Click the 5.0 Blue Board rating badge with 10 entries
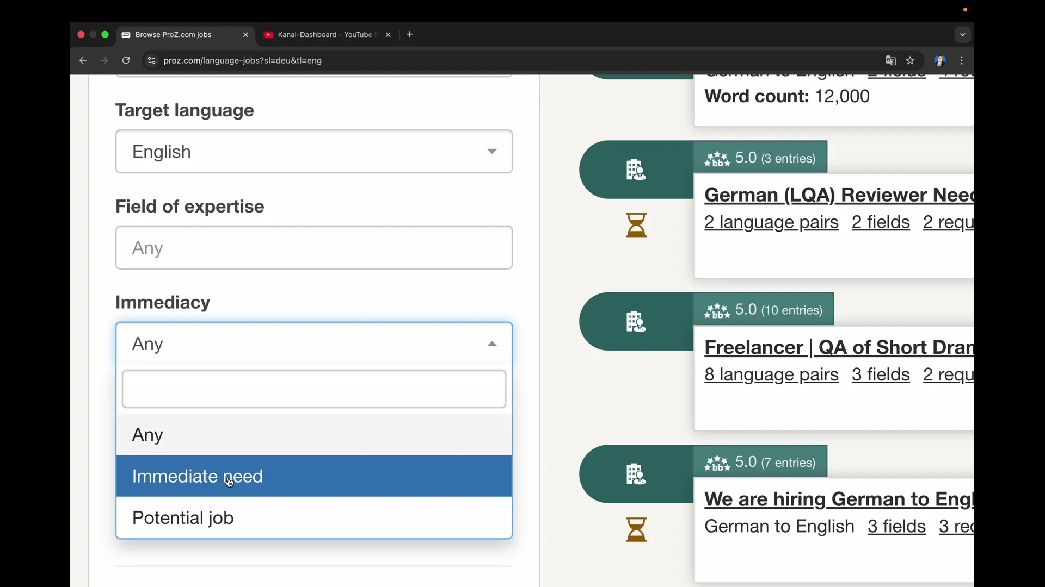Image resolution: width=1045 pixels, height=587 pixels. coord(764,309)
